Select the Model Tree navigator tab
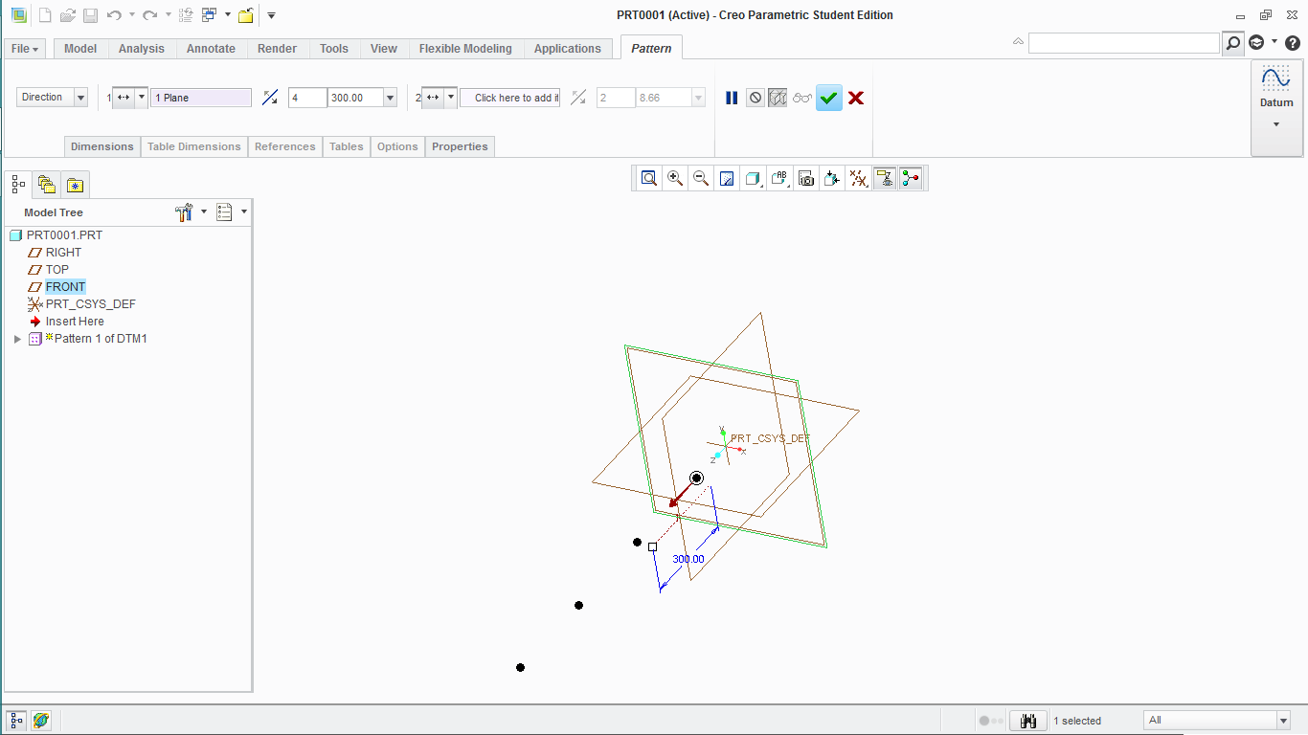 click(19, 184)
